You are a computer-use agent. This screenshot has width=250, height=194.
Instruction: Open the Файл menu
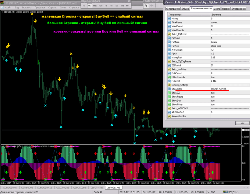(x=8, y=8)
